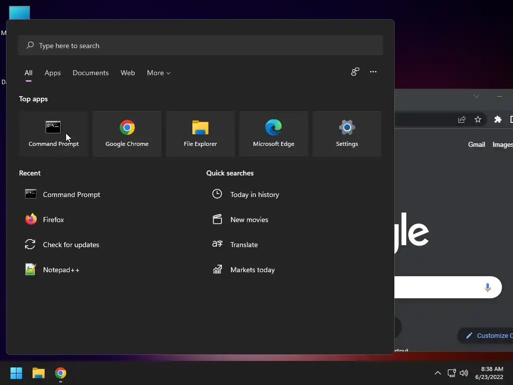Switch to Chrome on the taskbar
This screenshot has height=385, width=513.
click(x=61, y=373)
